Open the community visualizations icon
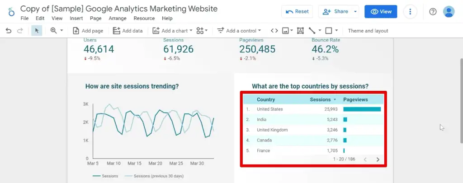Image resolution: width=463 pixels, height=183 pixels. (x=202, y=31)
